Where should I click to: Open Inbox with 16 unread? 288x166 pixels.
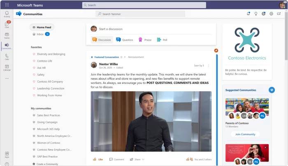coord(41,34)
